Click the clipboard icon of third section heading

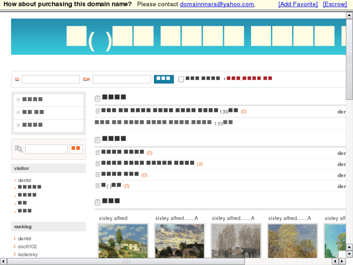point(98,202)
